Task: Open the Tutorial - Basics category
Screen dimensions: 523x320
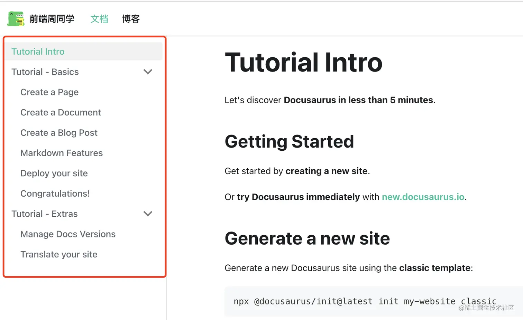Action: coord(45,72)
